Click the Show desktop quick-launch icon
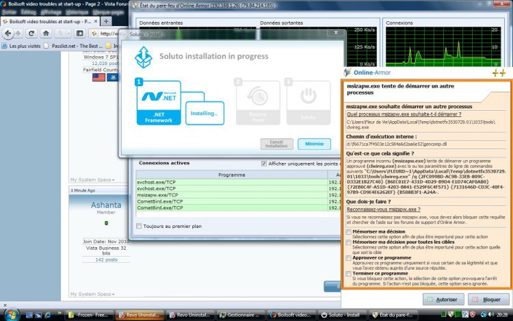Image resolution: width=513 pixels, height=321 pixels. [x=29, y=315]
